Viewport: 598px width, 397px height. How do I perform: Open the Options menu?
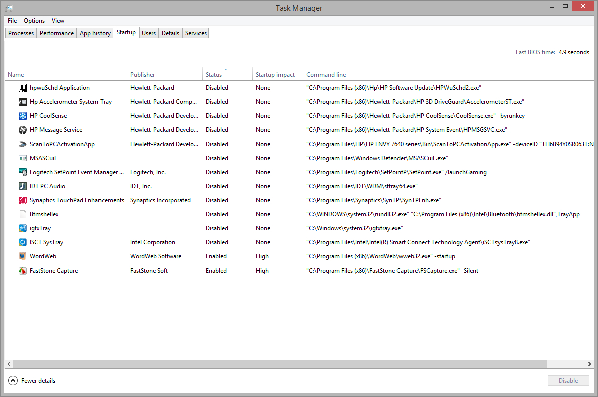point(34,21)
